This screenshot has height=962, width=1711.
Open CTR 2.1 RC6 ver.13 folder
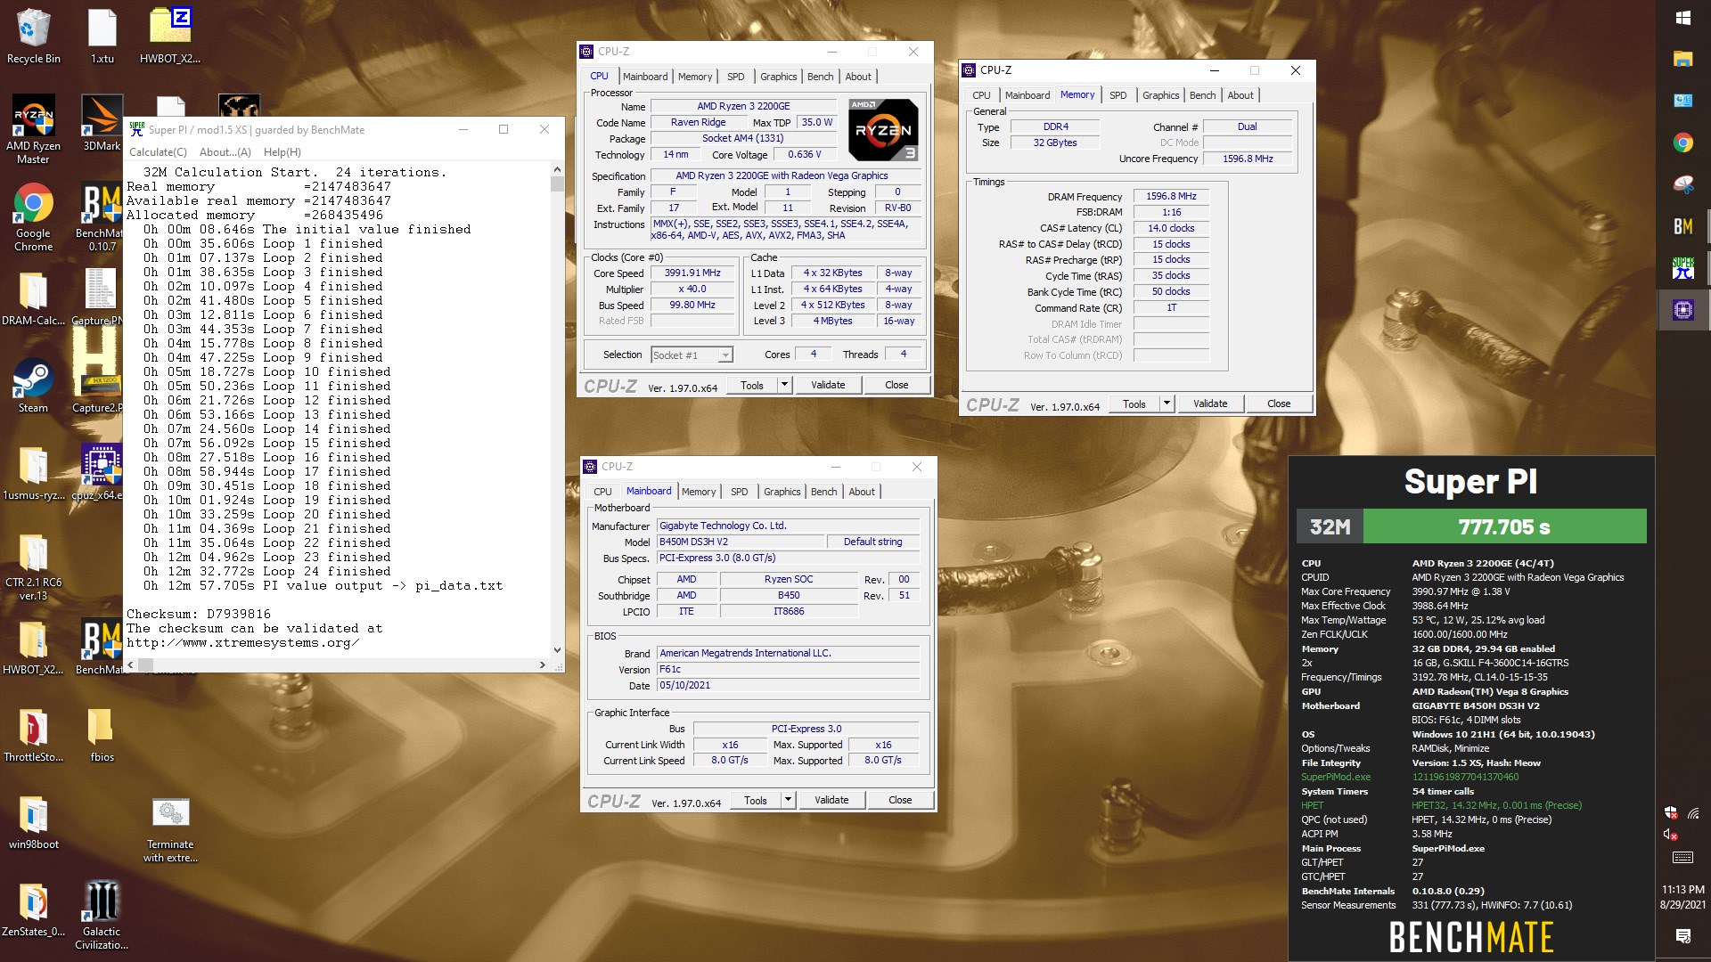[33, 567]
